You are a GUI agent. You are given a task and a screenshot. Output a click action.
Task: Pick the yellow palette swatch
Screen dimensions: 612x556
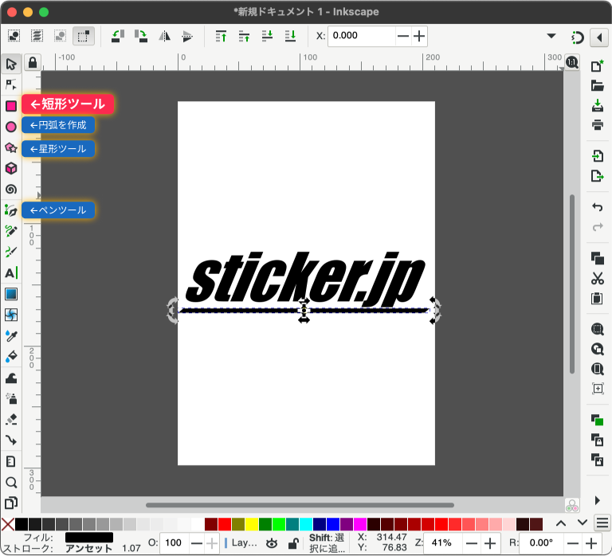click(x=252, y=524)
